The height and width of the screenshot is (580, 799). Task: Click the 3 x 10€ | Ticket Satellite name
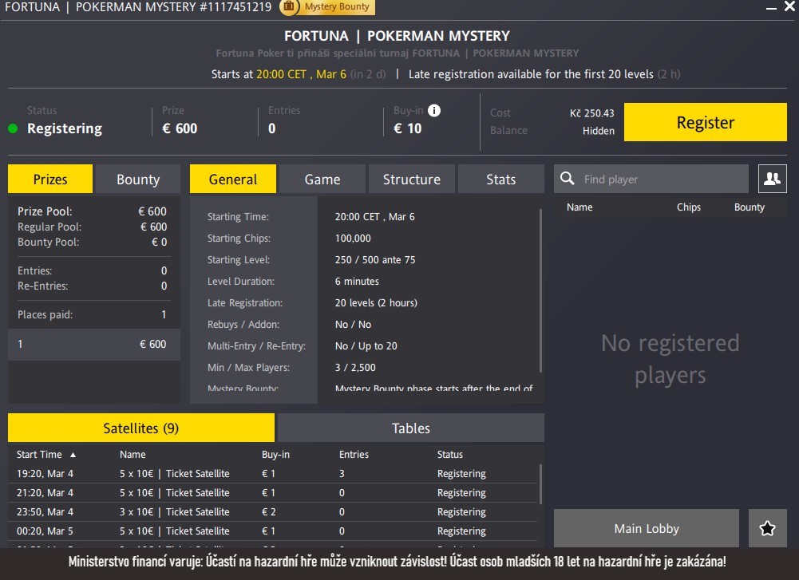pos(174,511)
